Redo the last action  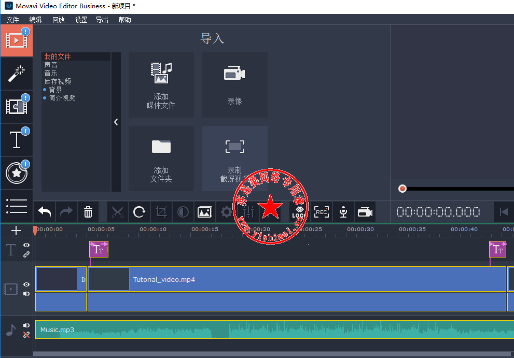click(x=66, y=212)
